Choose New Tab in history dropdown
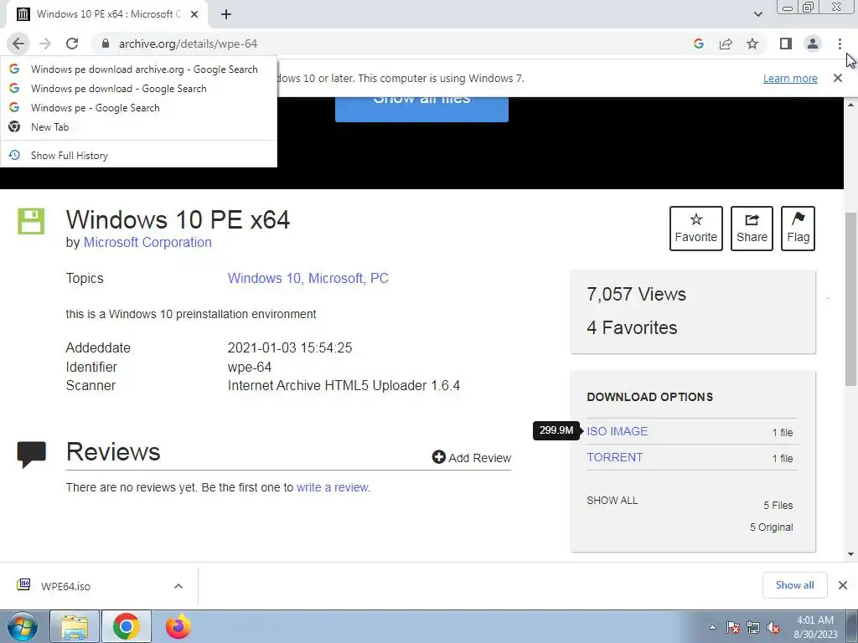The image size is (858, 643). tap(138, 127)
